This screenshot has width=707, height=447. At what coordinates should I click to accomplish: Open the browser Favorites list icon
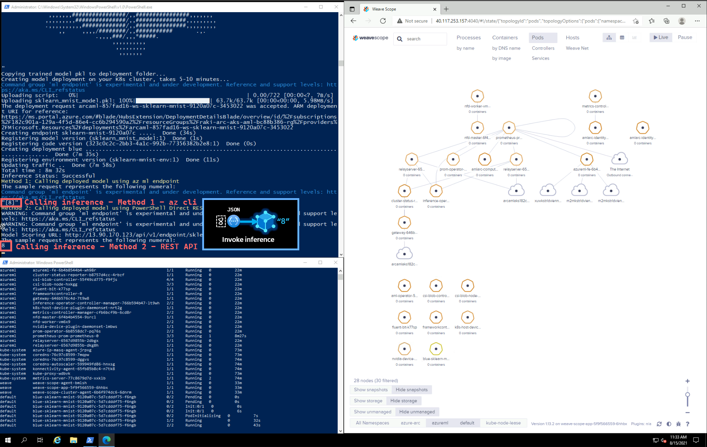click(x=652, y=21)
